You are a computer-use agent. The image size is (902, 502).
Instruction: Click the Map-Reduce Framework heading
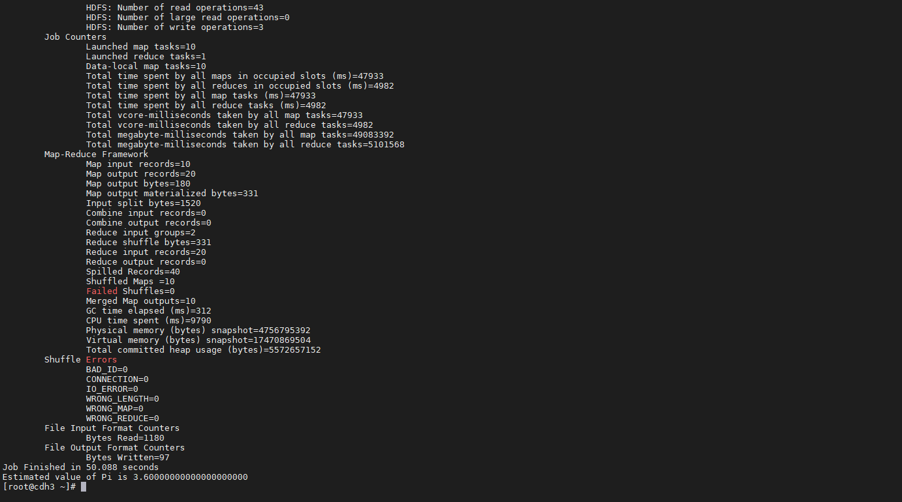pyautogui.click(x=96, y=155)
